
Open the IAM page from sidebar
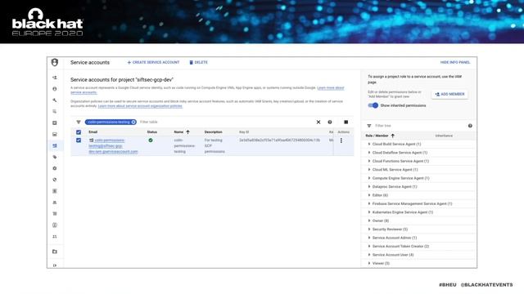pos(55,78)
